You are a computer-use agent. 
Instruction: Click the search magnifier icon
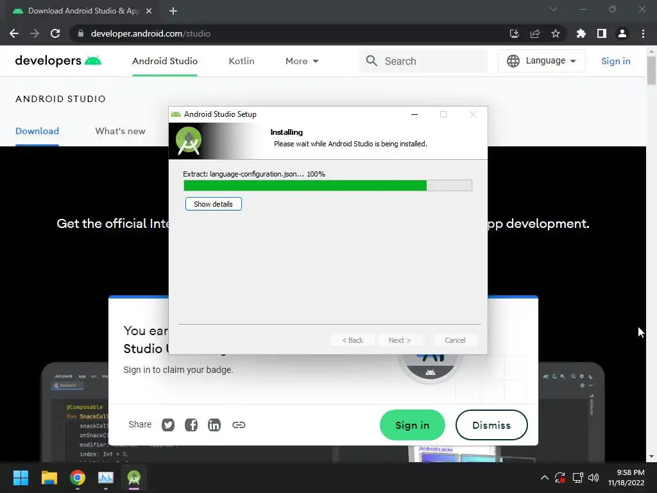tap(371, 61)
